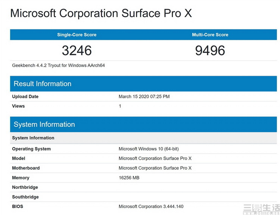Click the Operating System label
Screen dimensions: 280x215
pos(31,149)
